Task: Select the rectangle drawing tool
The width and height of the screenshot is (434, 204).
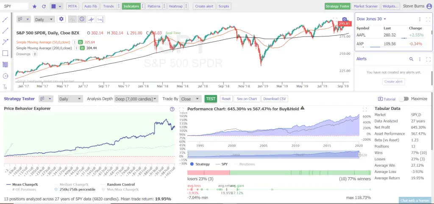Action: click(5, 53)
